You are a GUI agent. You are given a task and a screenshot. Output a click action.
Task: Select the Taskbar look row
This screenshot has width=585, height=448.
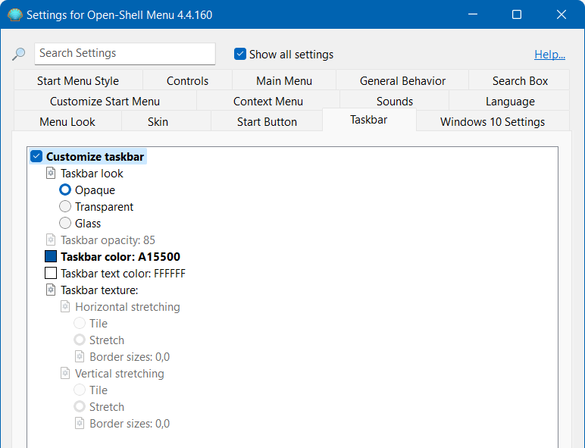click(x=92, y=174)
